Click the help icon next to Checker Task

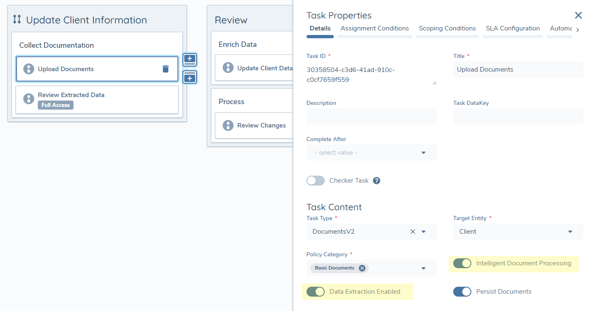point(376,180)
